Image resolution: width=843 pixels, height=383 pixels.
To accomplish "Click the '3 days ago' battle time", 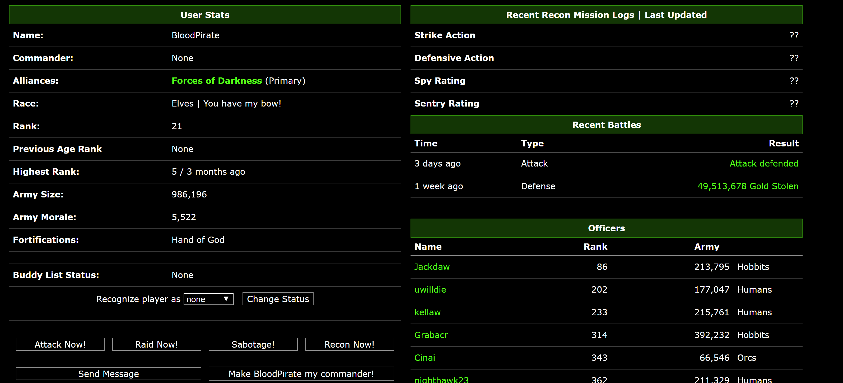I will click(437, 164).
